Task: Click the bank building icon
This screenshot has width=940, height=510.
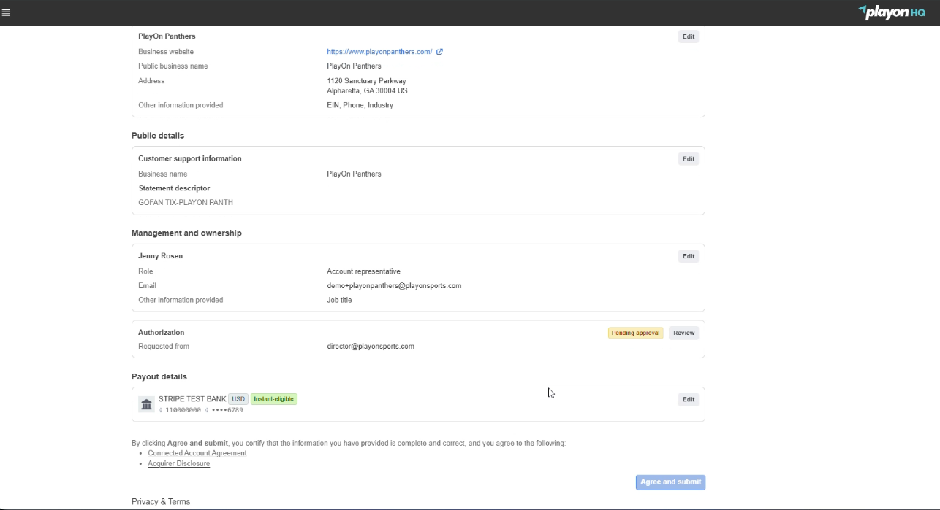Action: 146,404
